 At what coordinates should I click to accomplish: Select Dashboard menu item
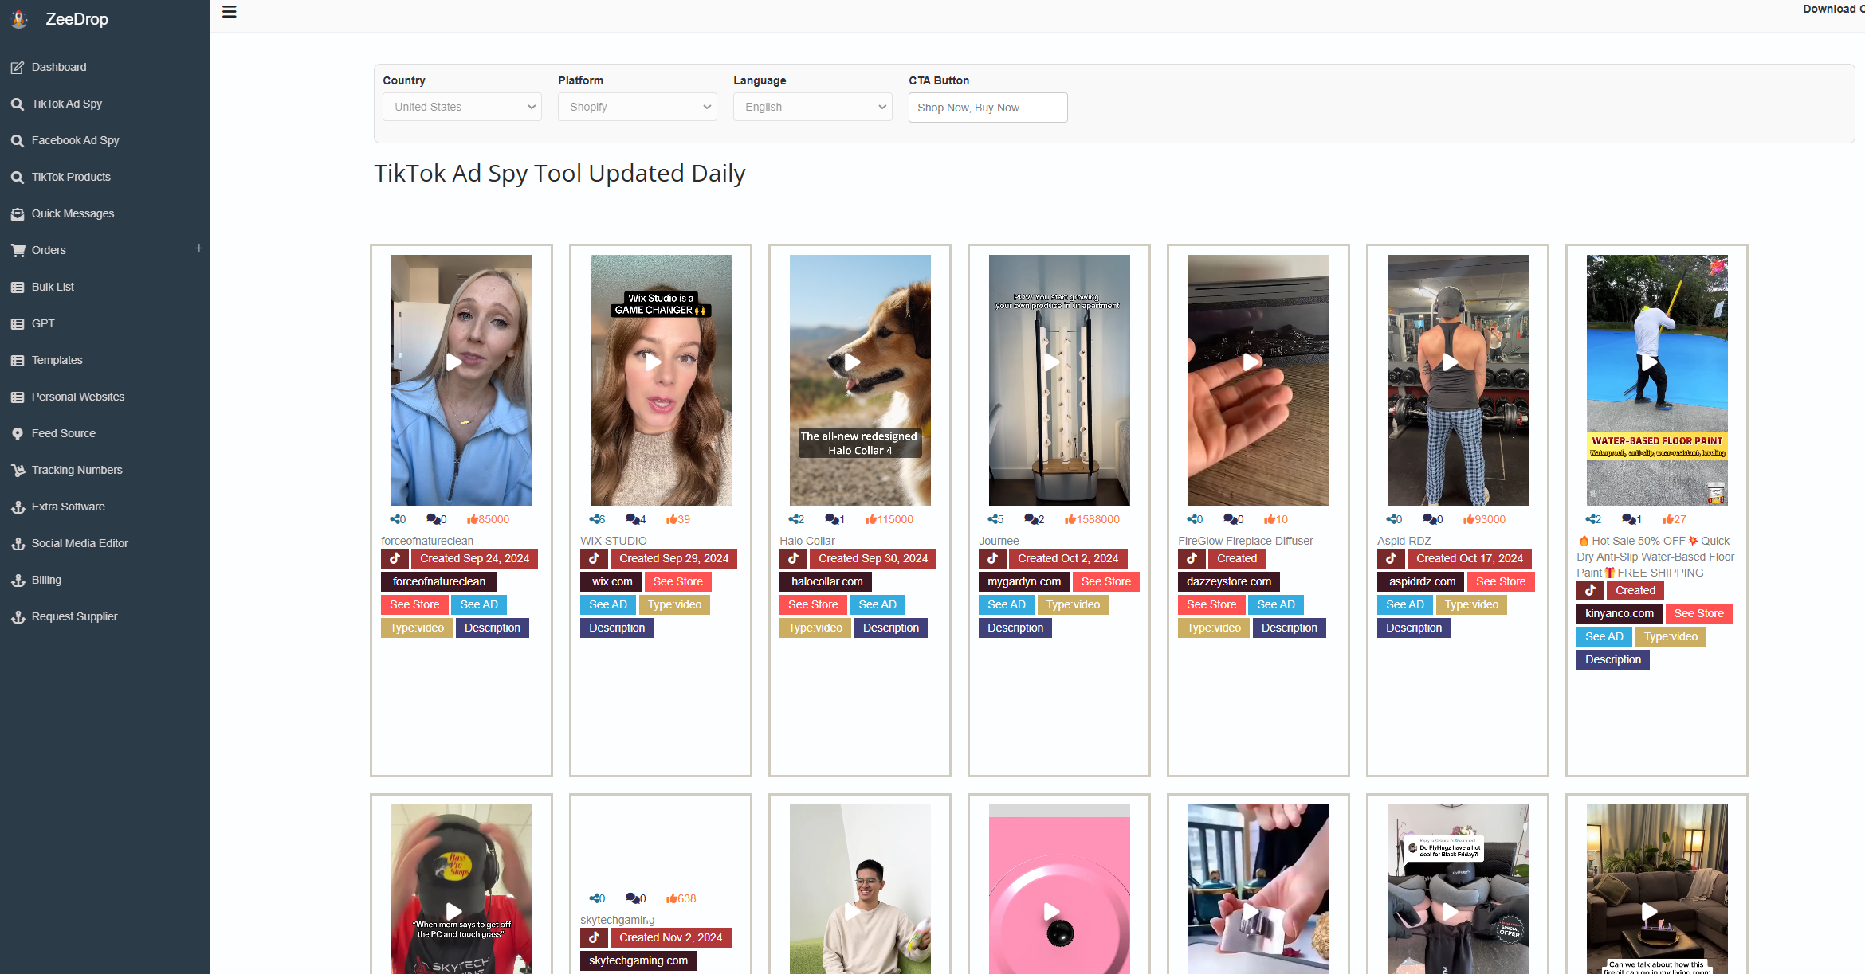pyautogui.click(x=59, y=67)
